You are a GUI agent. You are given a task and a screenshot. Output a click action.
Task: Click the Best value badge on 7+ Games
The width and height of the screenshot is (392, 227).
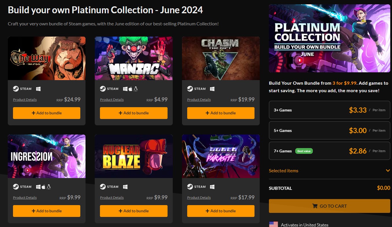(x=304, y=151)
